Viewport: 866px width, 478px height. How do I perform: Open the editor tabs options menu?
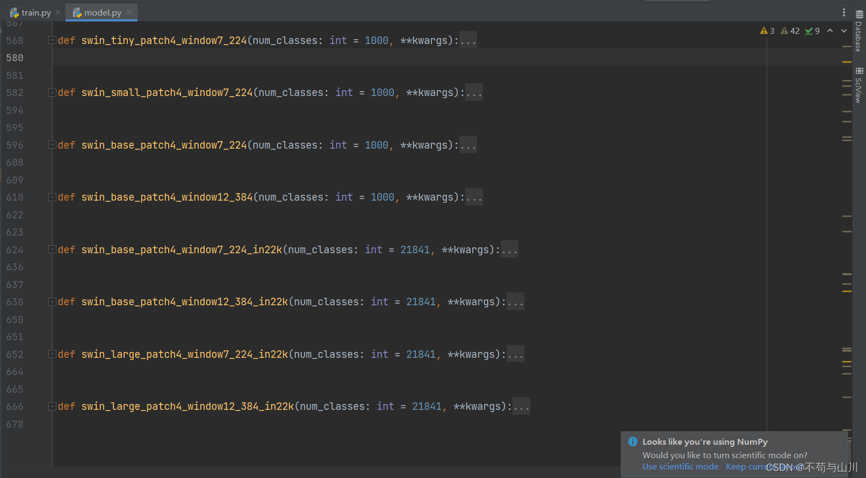pos(844,12)
